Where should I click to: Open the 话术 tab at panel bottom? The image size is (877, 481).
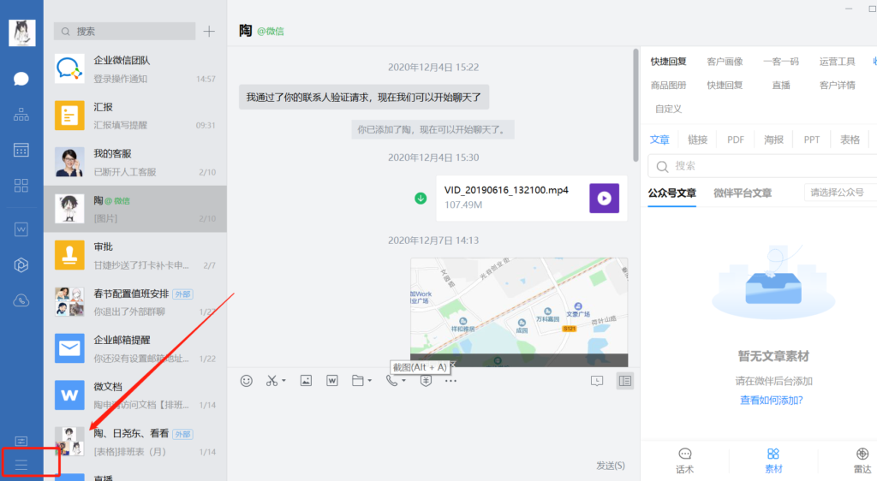(x=684, y=461)
